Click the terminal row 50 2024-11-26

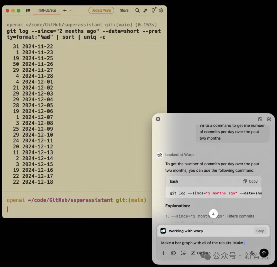[33, 64]
